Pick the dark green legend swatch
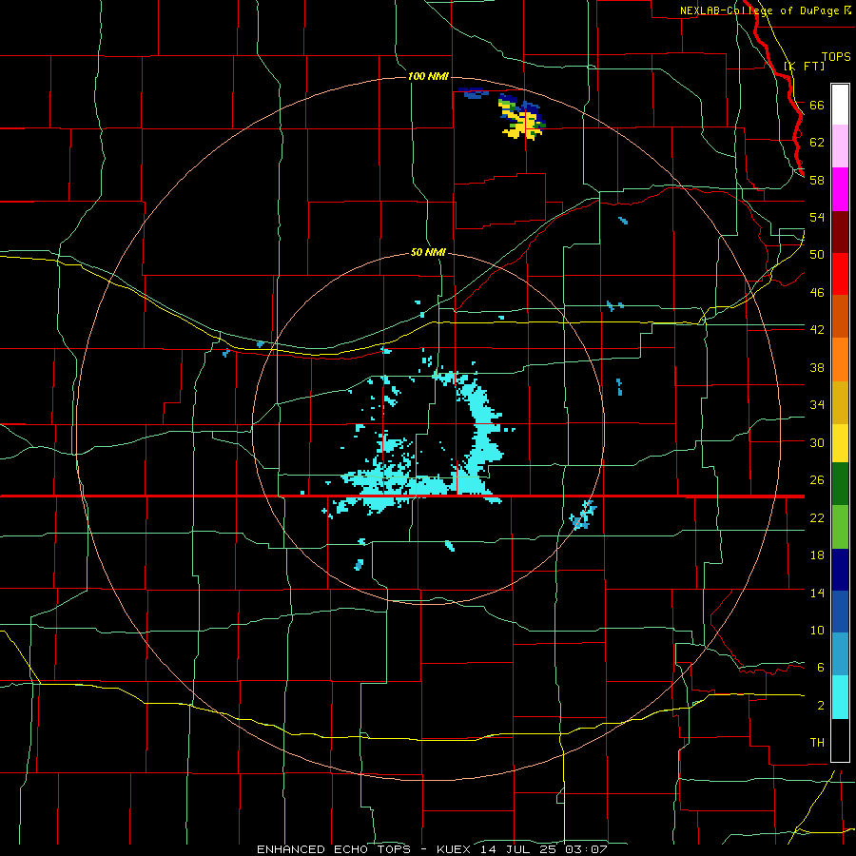856x856 pixels. pyautogui.click(x=840, y=484)
